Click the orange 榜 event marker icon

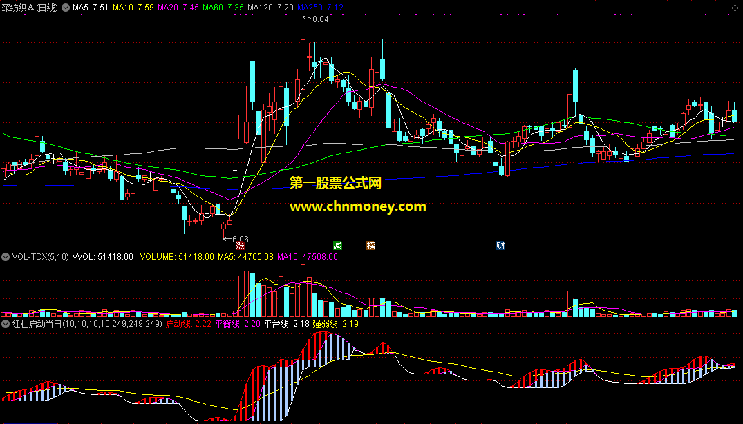pyautogui.click(x=370, y=246)
